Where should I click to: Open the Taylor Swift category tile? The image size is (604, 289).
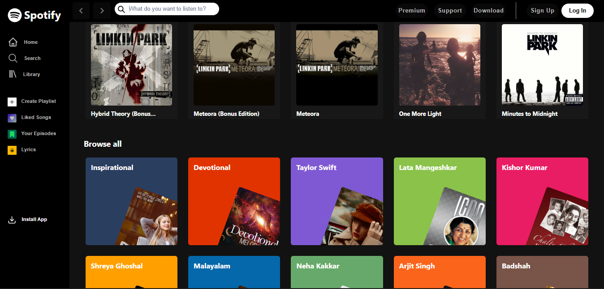337,201
